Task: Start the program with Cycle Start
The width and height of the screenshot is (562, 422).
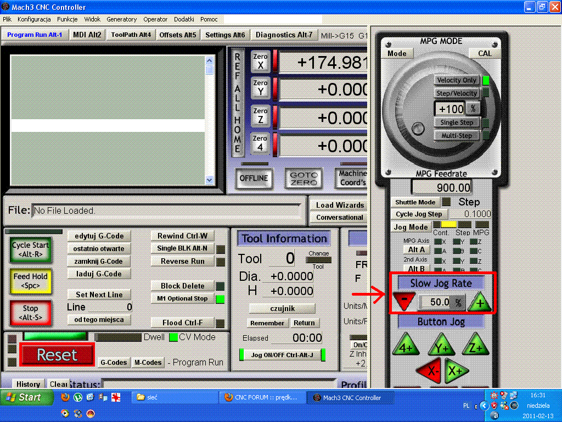Action: [31, 250]
